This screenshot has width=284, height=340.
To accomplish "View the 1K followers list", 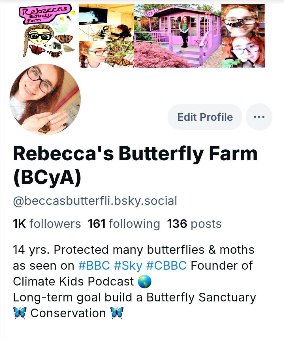I will pos(47,224).
